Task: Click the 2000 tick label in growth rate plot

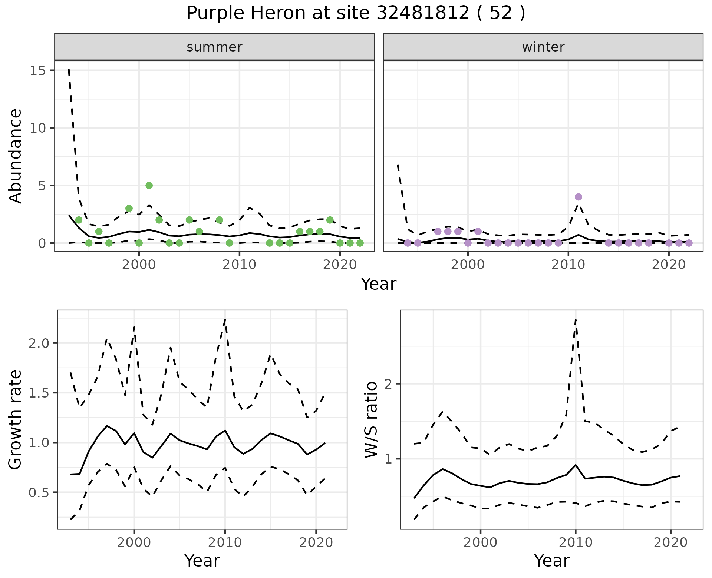Action: point(134,543)
